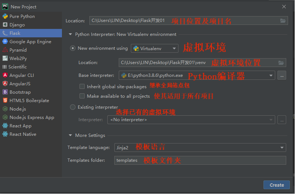Enable Inherit global site-packages checkbox

point(82,87)
